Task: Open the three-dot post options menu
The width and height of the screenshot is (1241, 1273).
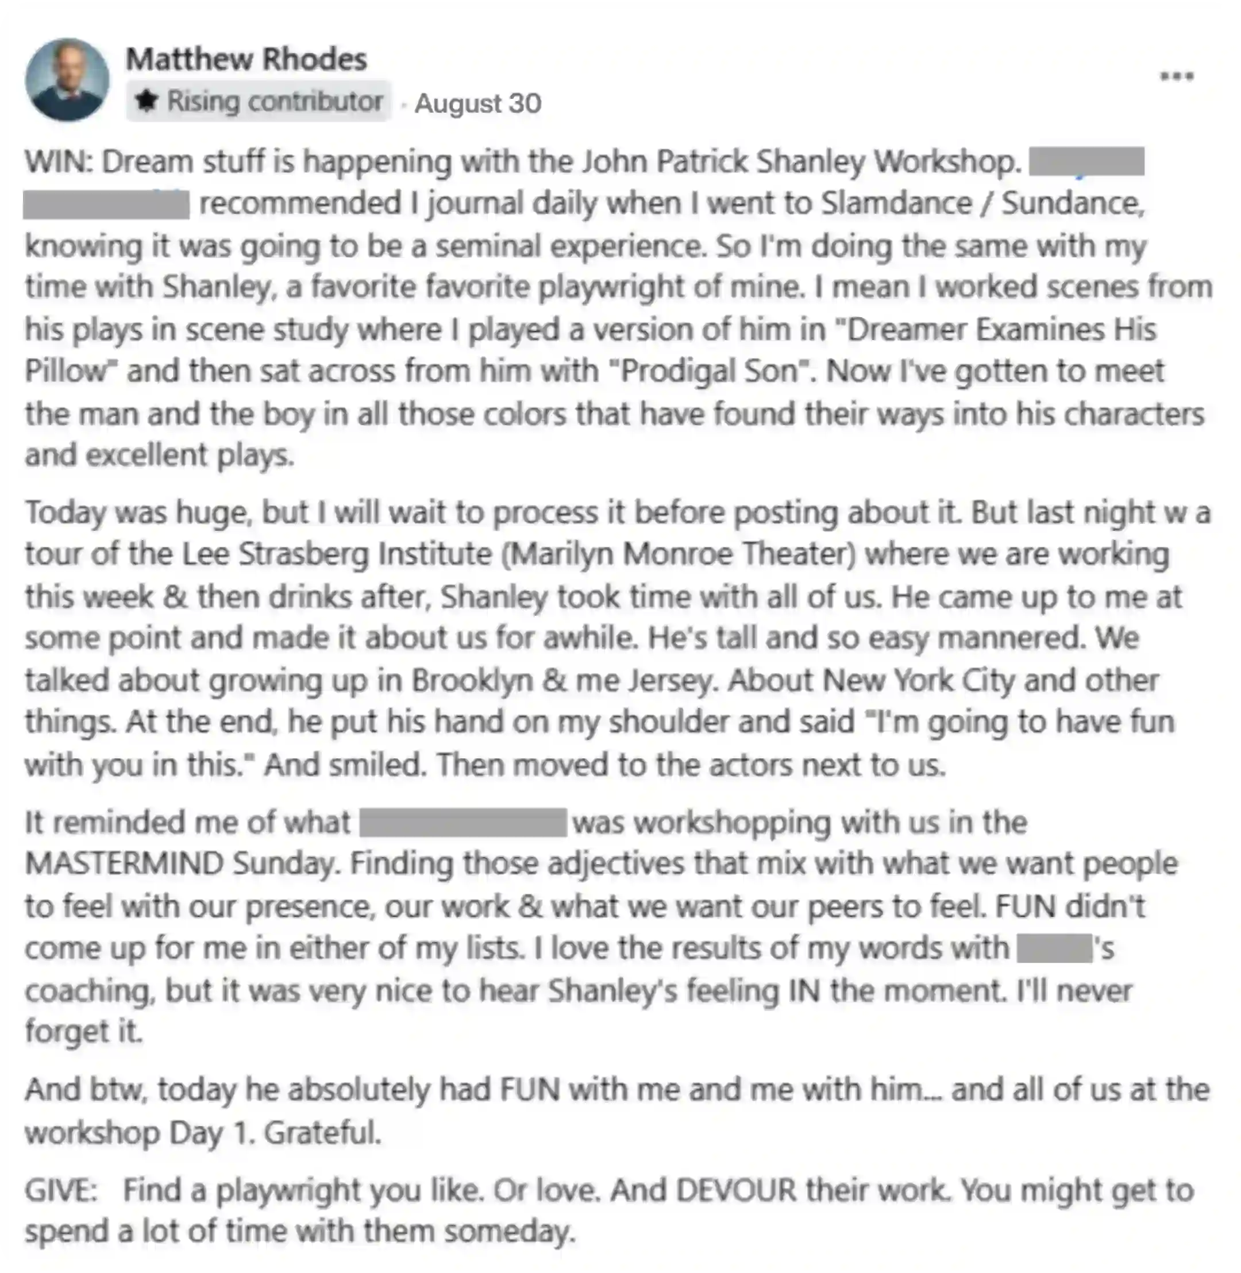Action: coord(1177,77)
